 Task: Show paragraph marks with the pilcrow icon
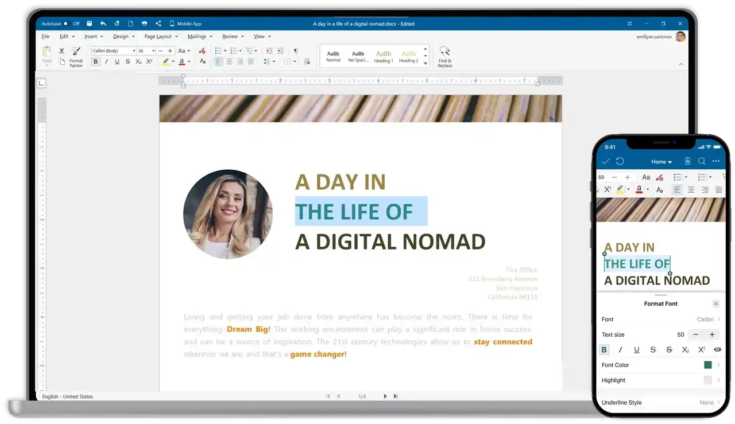point(296,51)
